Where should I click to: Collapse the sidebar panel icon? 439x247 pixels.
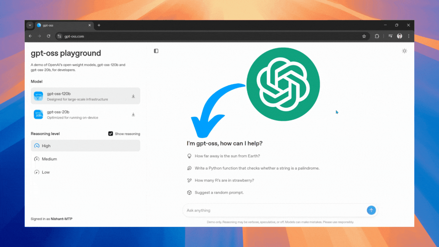pyautogui.click(x=156, y=51)
